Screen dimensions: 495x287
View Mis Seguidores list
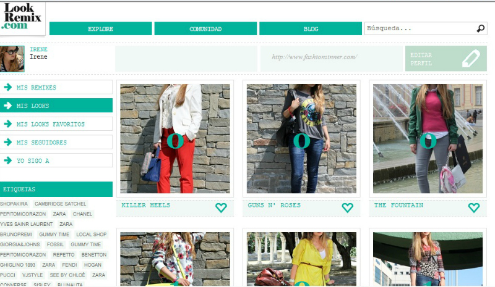click(56, 142)
